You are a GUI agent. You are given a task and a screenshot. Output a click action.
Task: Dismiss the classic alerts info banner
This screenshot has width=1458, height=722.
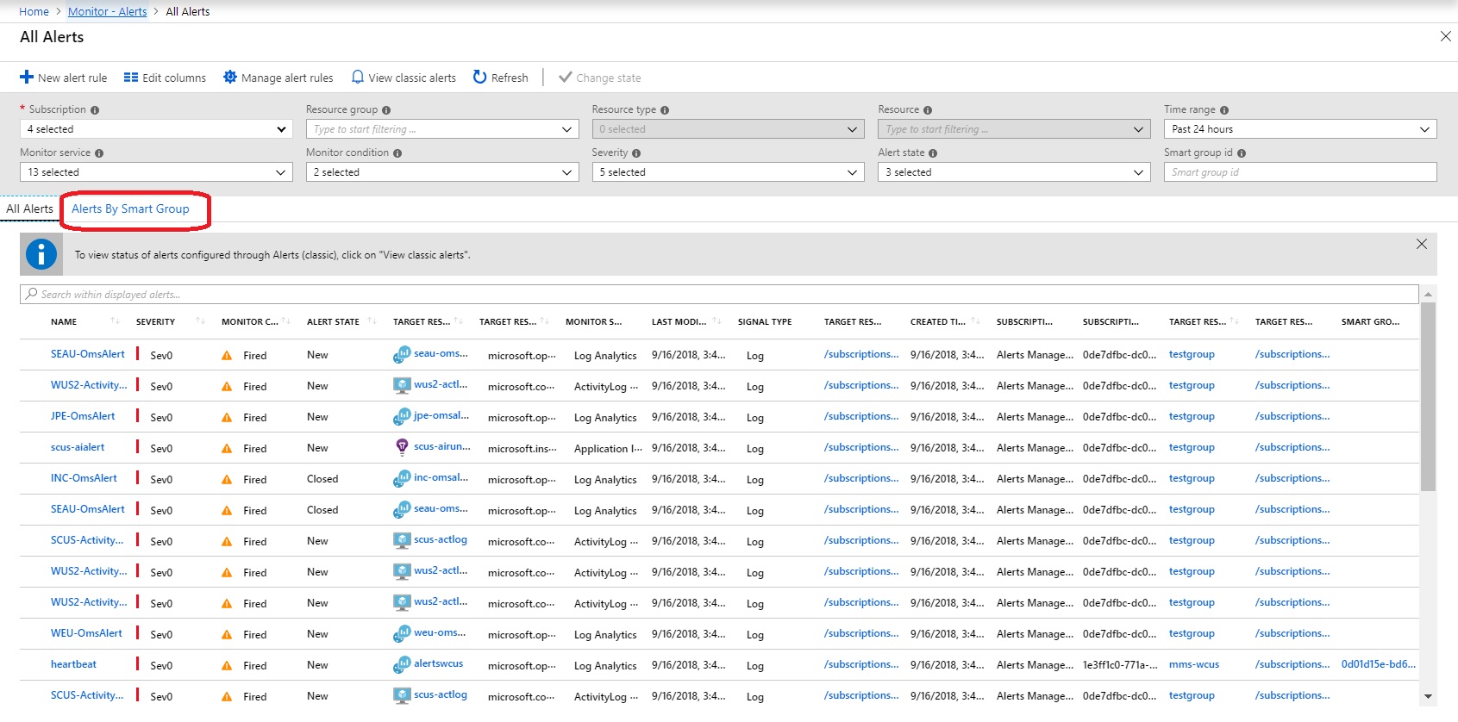tap(1422, 245)
